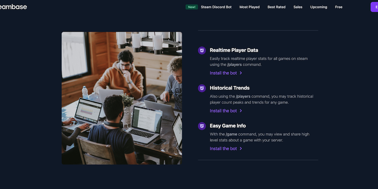
Task: Click the Easy Game Info feature icon
Action: point(202,126)
